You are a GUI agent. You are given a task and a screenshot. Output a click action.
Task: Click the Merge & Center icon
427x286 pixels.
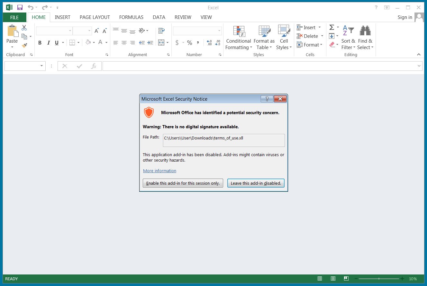[161, 42]
